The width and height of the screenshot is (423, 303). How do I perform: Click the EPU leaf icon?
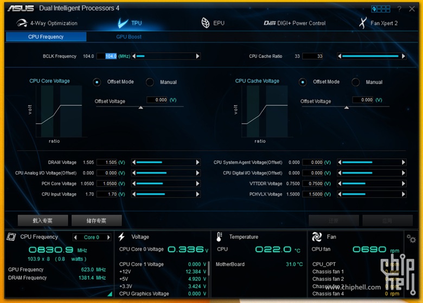point(206,23)
